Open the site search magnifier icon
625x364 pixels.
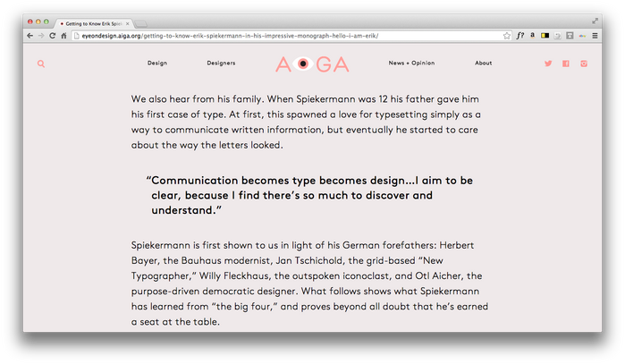click(41, 63)
